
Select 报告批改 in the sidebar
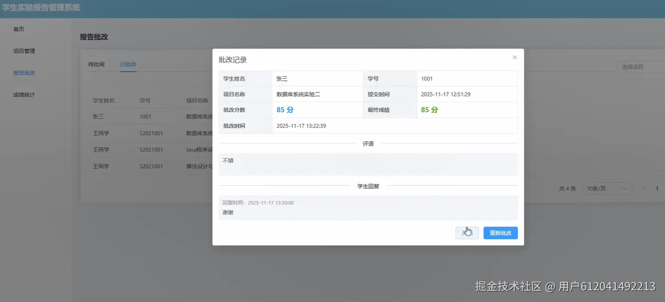click(x=23, y=72)
